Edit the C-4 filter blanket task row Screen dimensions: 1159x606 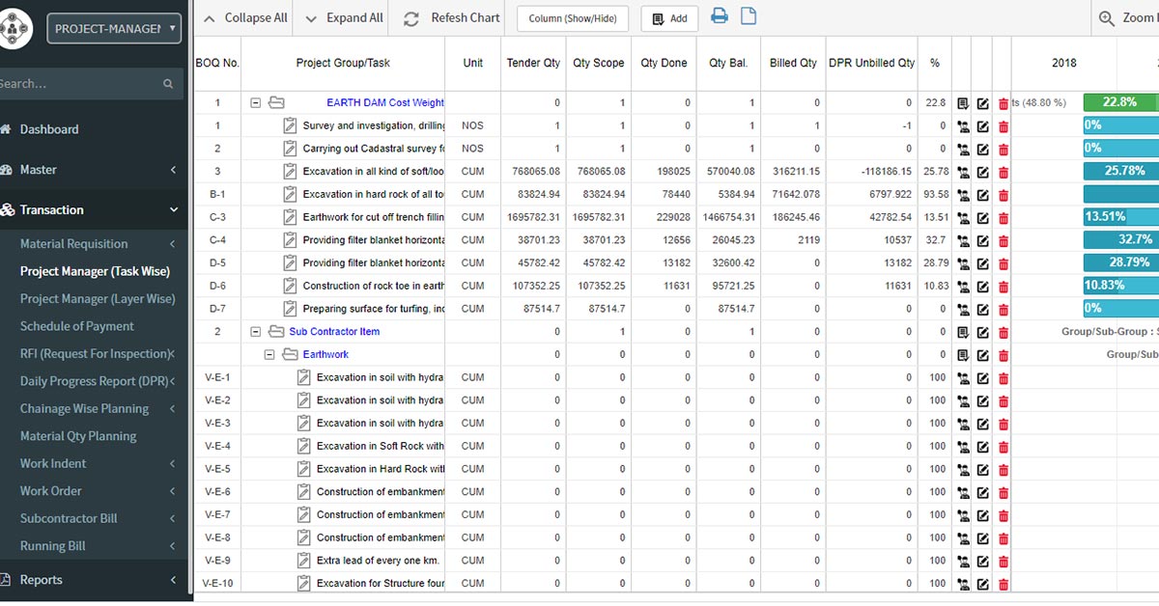tap(982, 240)
